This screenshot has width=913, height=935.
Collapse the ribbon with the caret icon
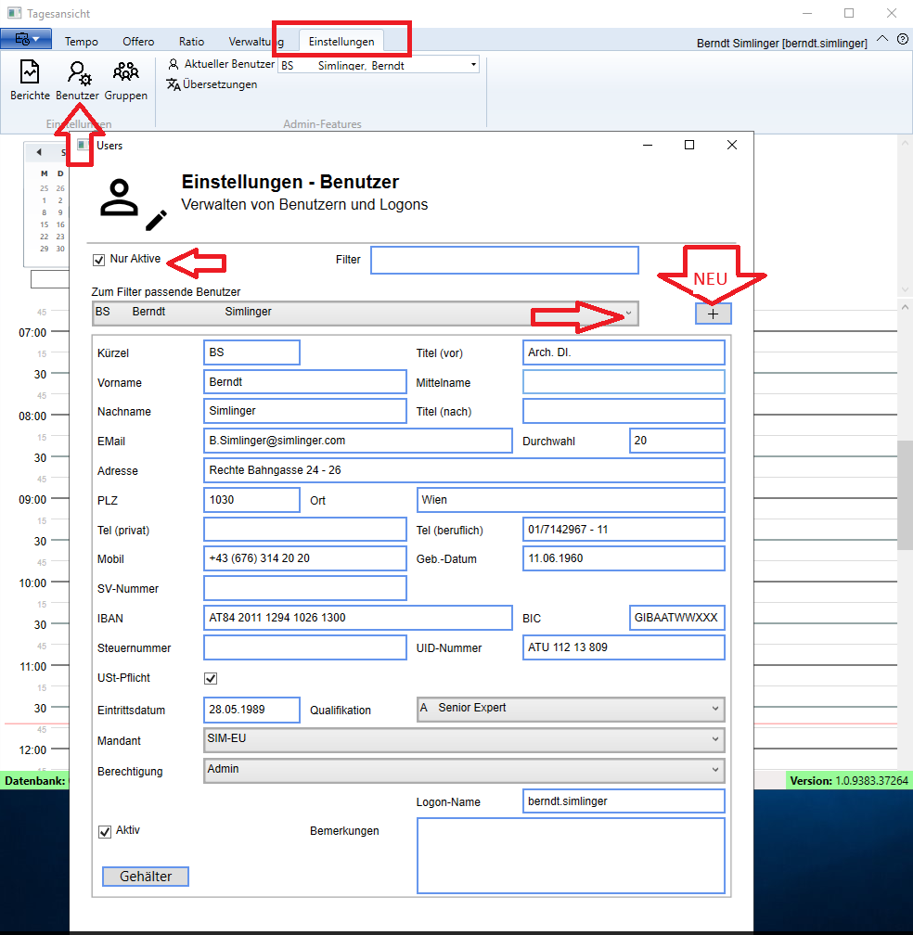coord(881,40)
